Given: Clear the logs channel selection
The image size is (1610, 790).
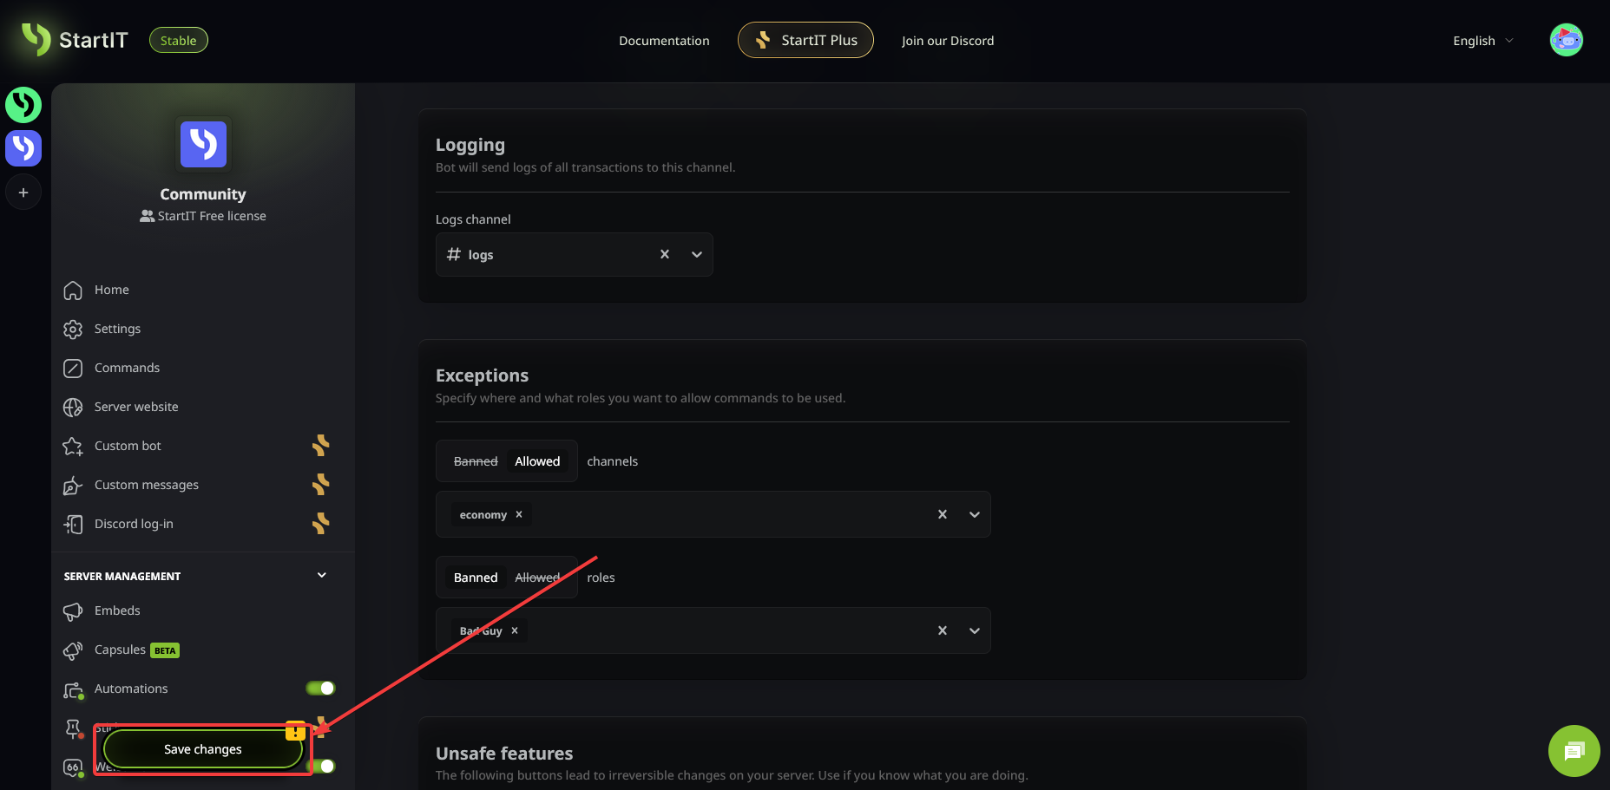Looking at the screenshot, I should [665, 254].
